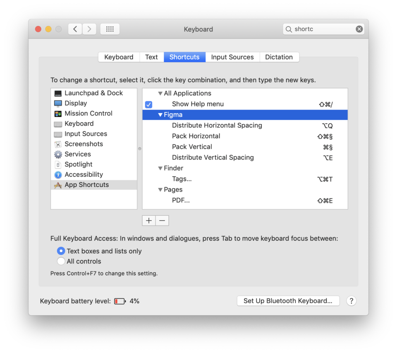
Task: Add a shortcut with the plus button
Action: coord(149,221)
